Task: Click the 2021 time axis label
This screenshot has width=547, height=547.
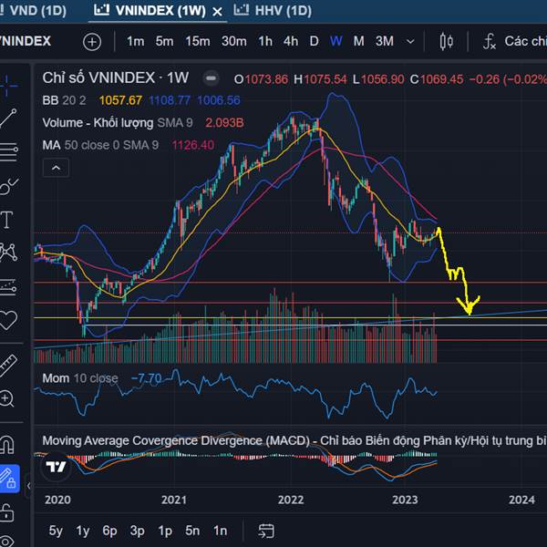Action: 174,500
